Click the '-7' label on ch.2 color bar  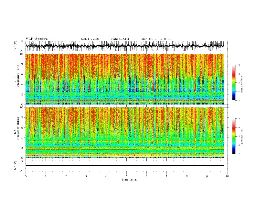239,154
